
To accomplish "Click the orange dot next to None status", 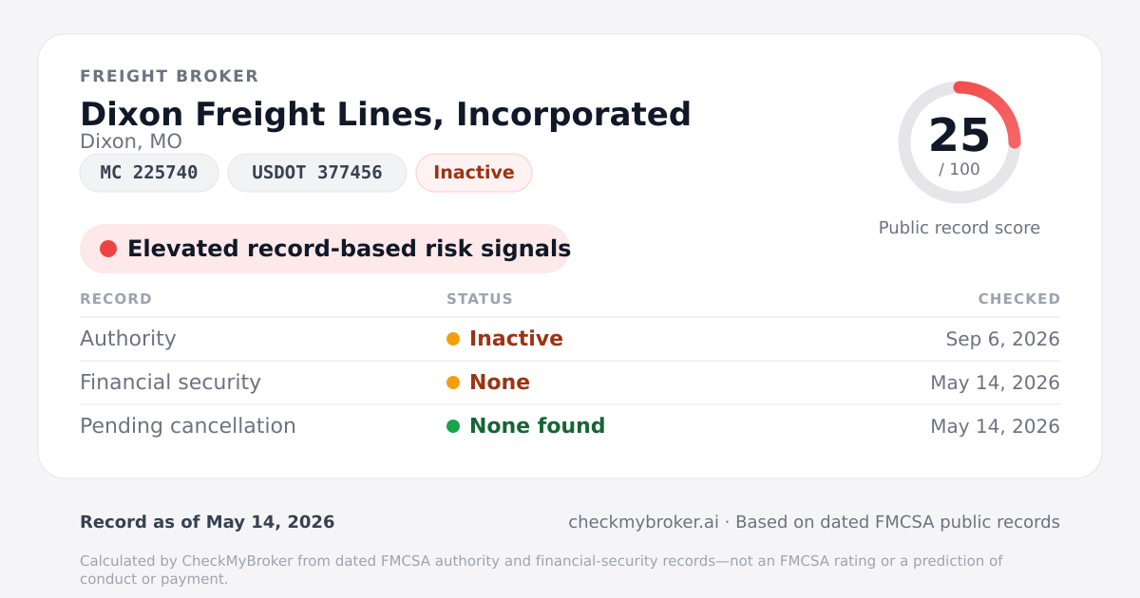I will [x=453, y=383].
